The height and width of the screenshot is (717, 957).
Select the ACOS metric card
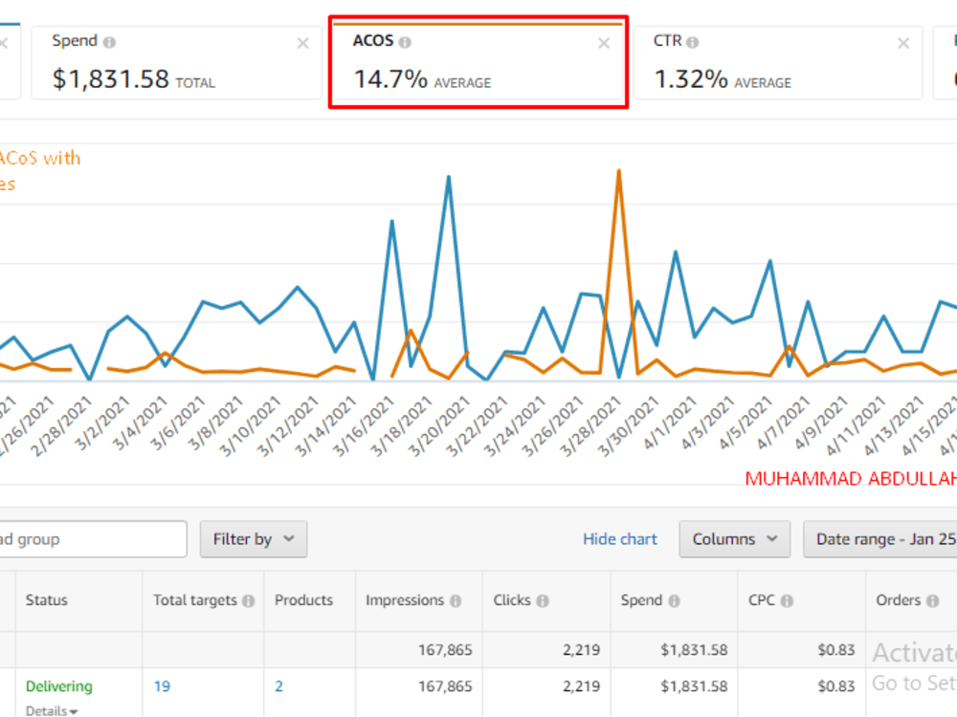(x=478, y=62)
